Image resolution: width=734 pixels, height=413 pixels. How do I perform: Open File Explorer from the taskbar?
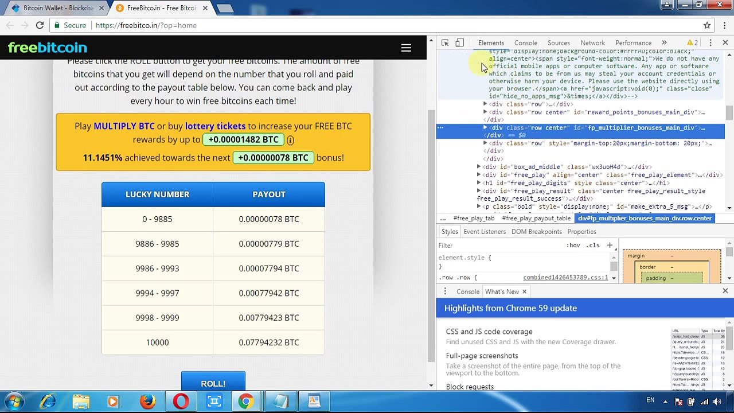tap(81, 402)
